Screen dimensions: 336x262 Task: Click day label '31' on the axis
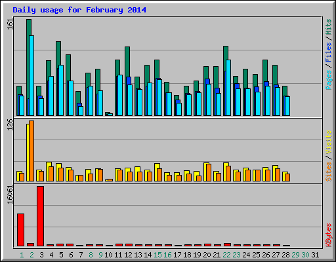315,255
